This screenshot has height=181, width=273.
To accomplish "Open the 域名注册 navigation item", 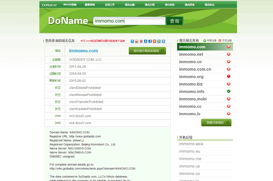I will tap(130, 5).
